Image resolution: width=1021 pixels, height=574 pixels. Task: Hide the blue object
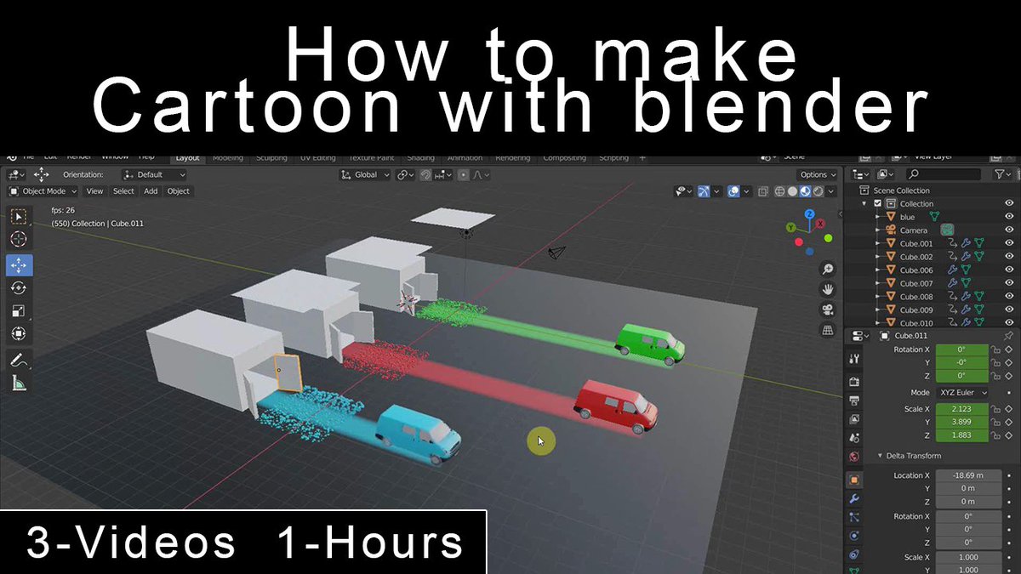click(1009, 217)
